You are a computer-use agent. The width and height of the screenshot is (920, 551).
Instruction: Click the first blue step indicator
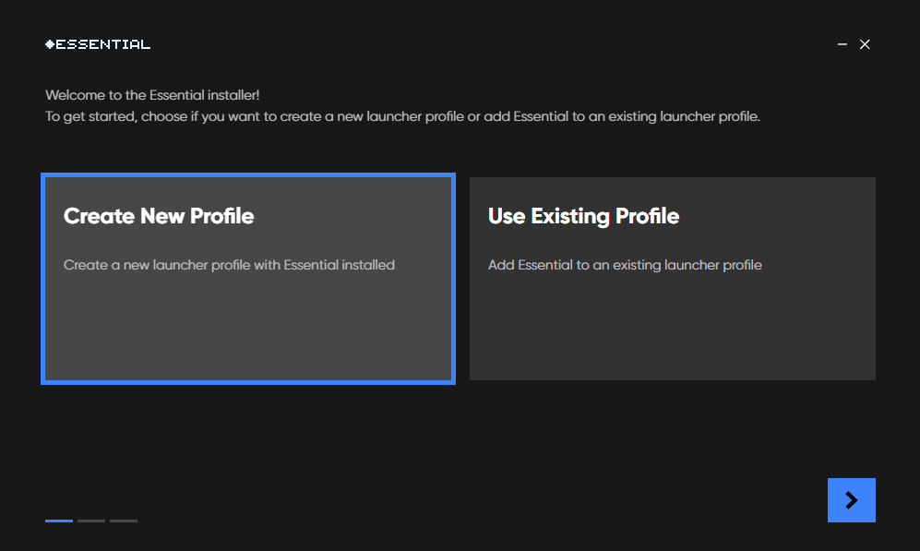[x=59, y=521]
